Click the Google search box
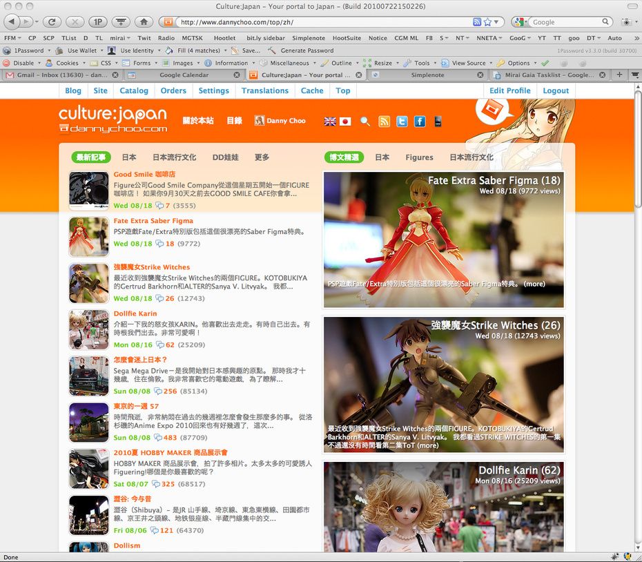 [x=567, y=22]
